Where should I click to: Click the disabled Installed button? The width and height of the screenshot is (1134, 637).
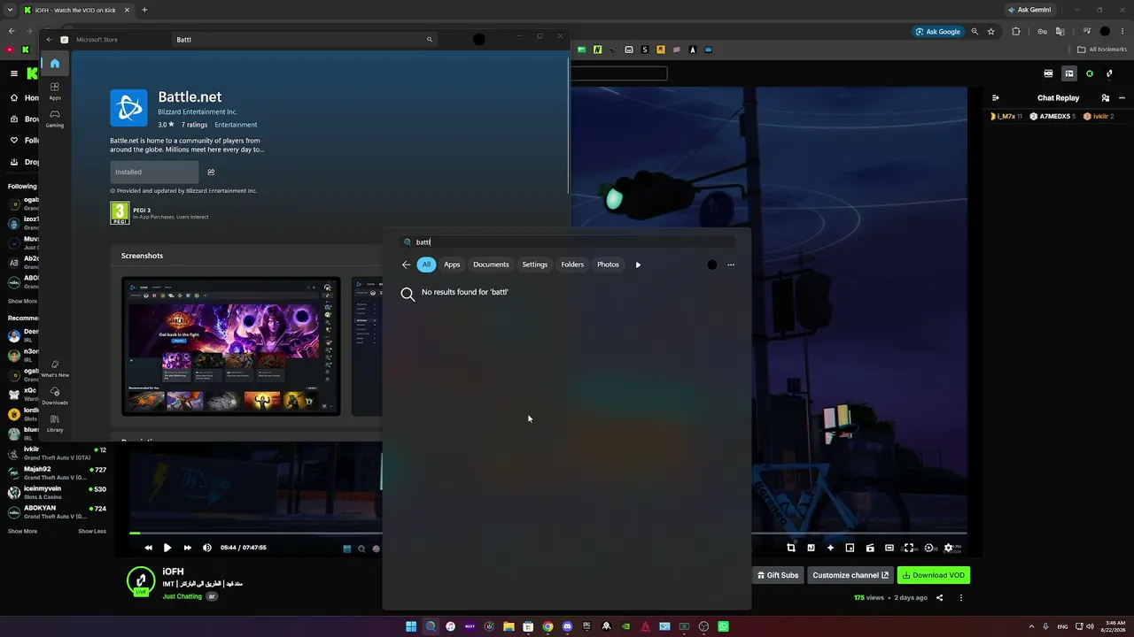point(154,172)
